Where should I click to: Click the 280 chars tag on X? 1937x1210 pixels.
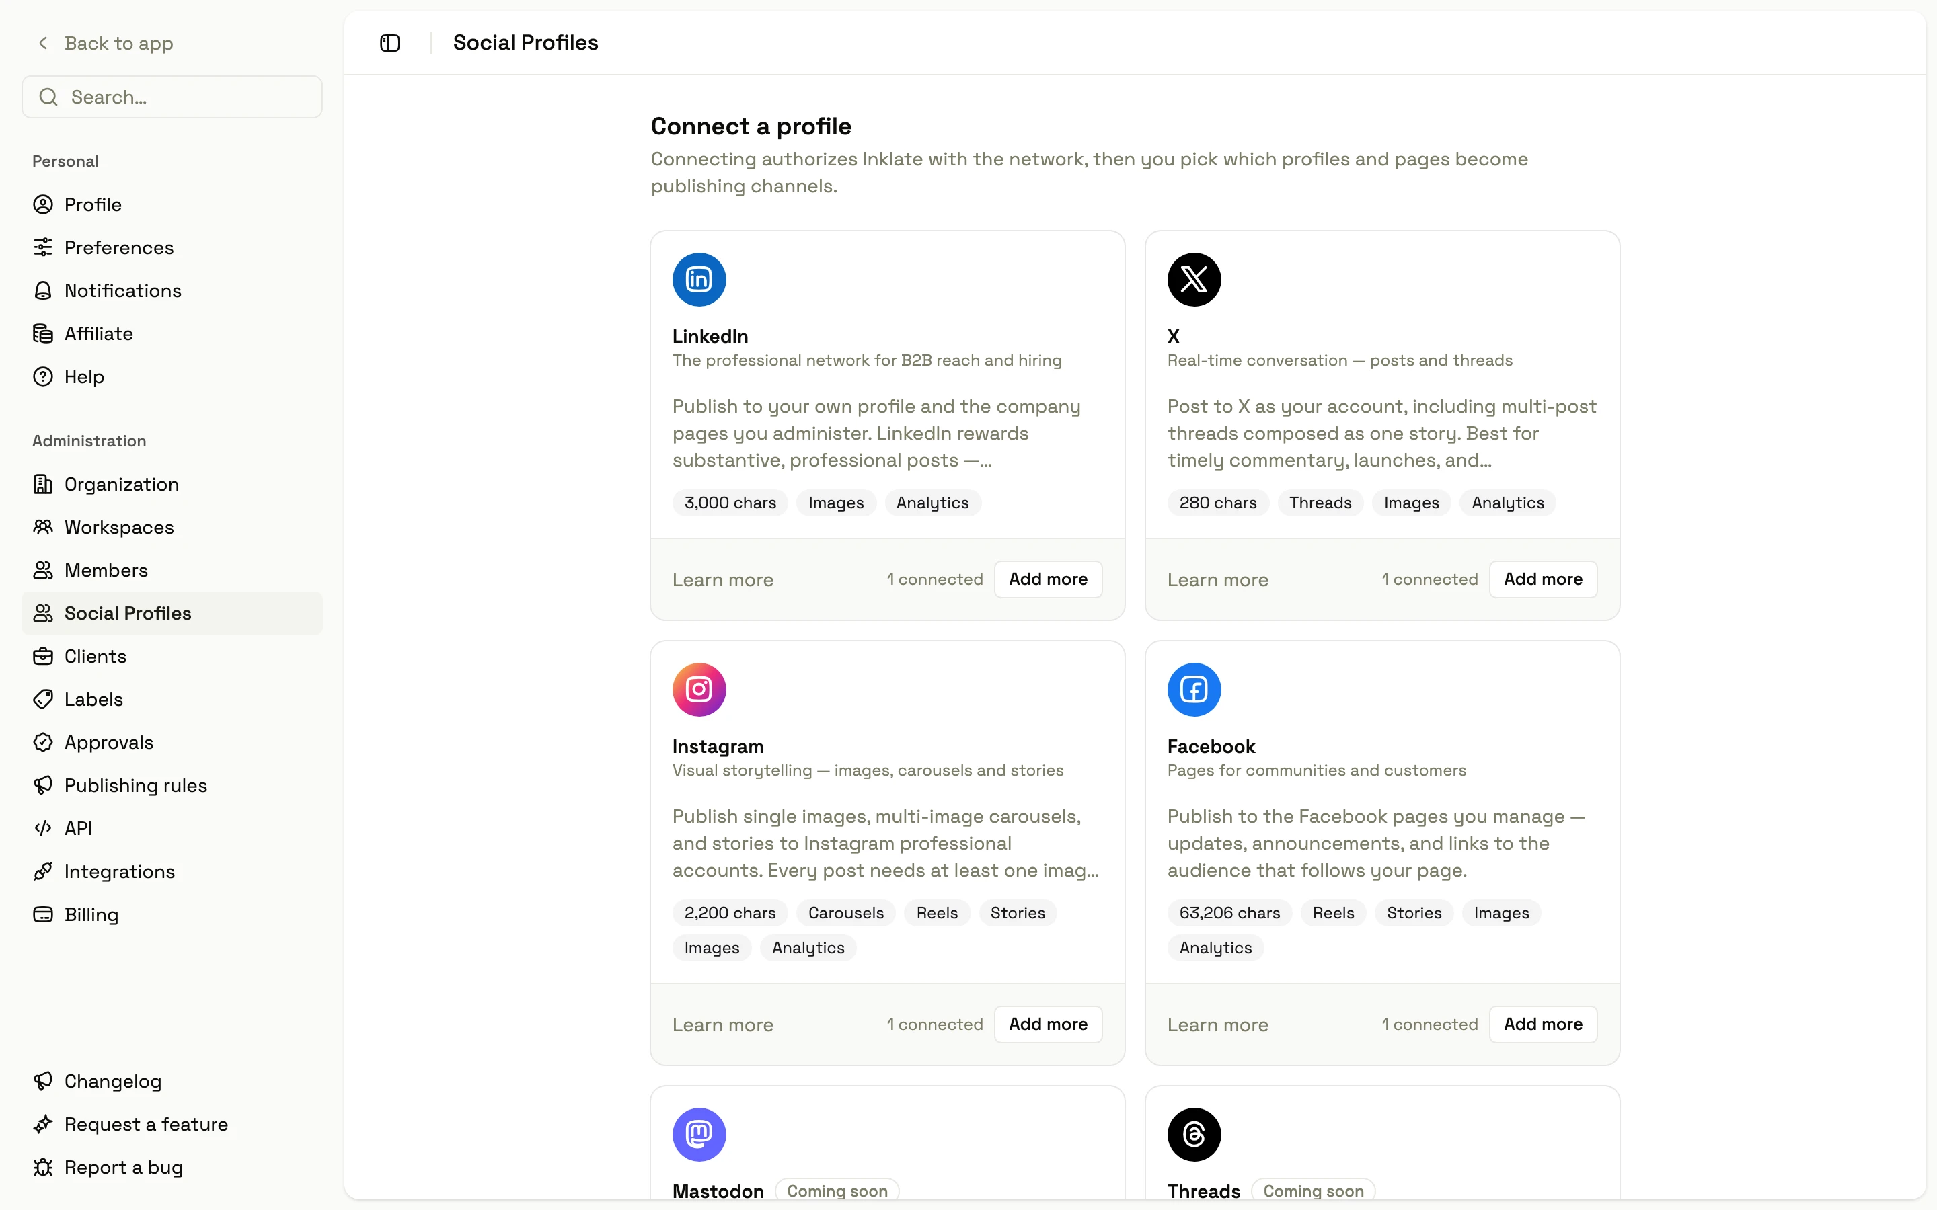(1217, 503)
